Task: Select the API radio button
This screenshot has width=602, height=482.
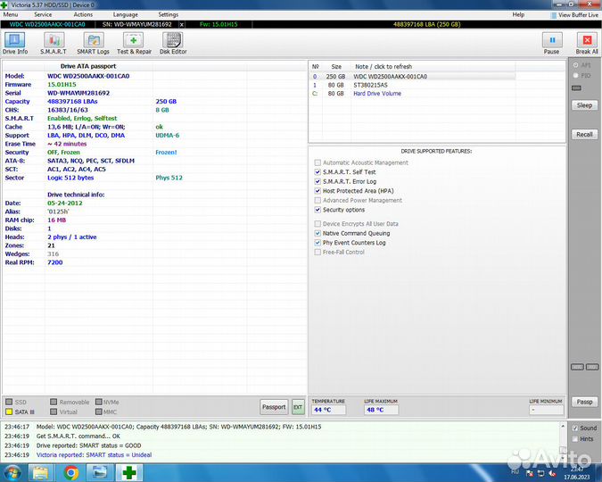Action: (x=575, y=65)
